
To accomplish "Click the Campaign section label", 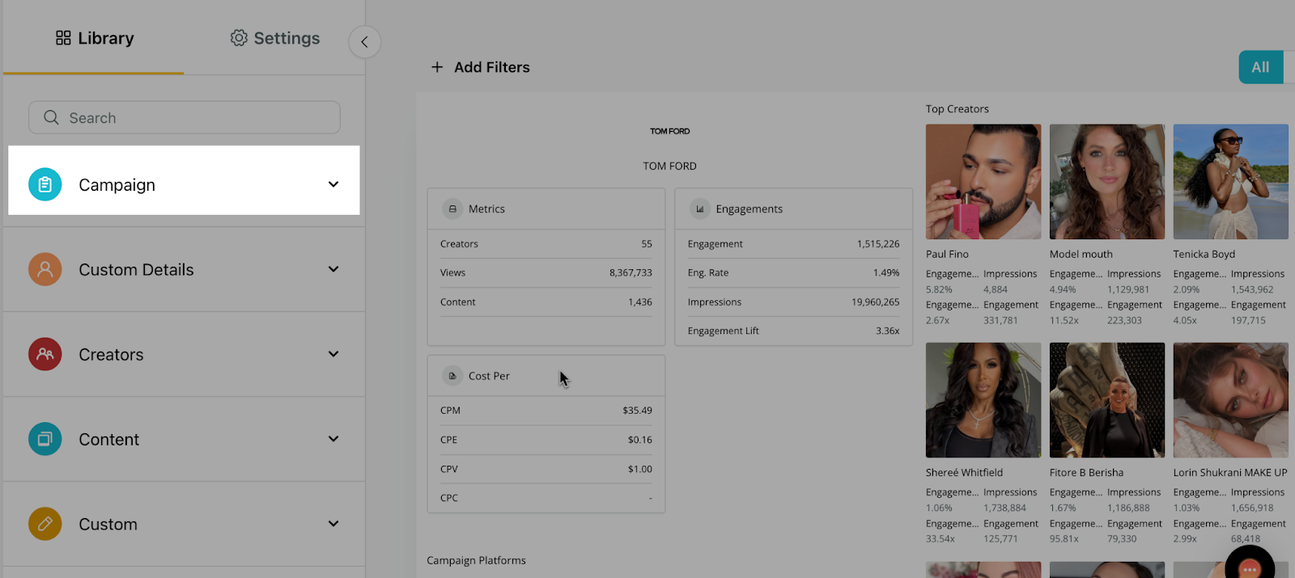I will 117,184.
